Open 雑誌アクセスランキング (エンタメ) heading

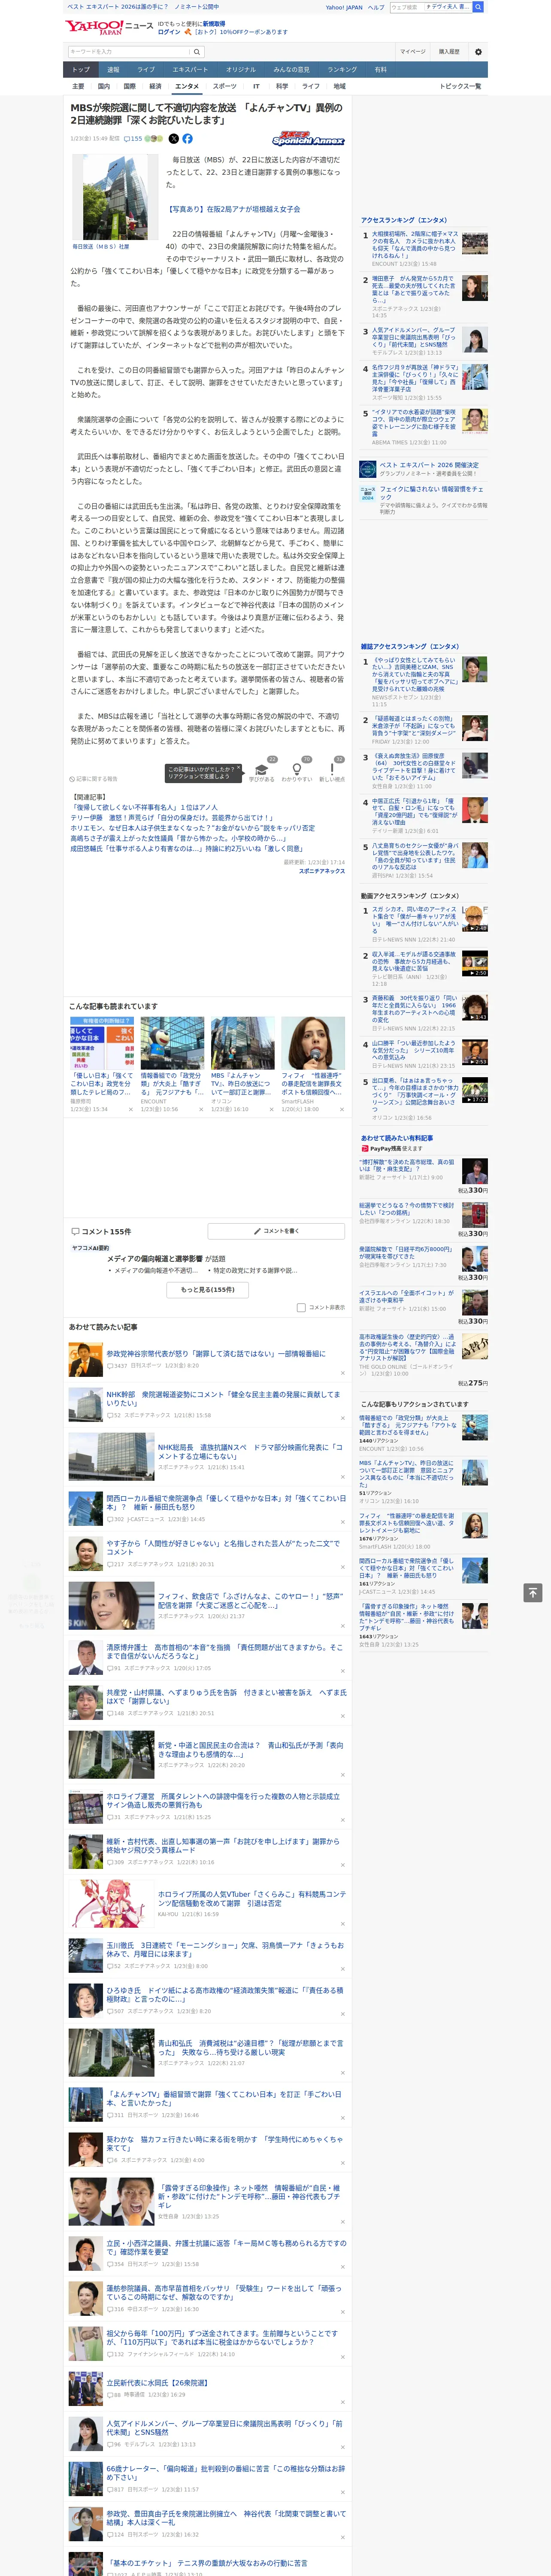pos(410,646)
